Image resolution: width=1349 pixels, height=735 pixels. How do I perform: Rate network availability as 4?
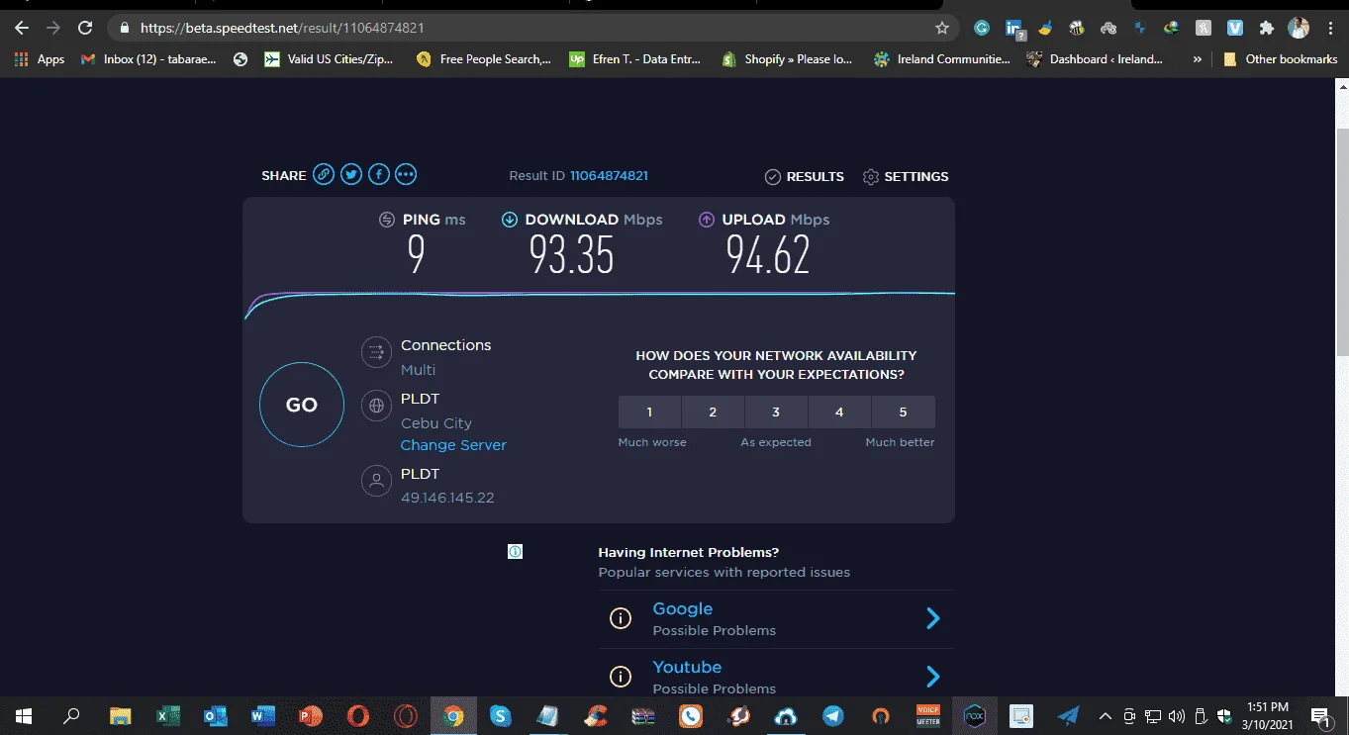[839, 412]
